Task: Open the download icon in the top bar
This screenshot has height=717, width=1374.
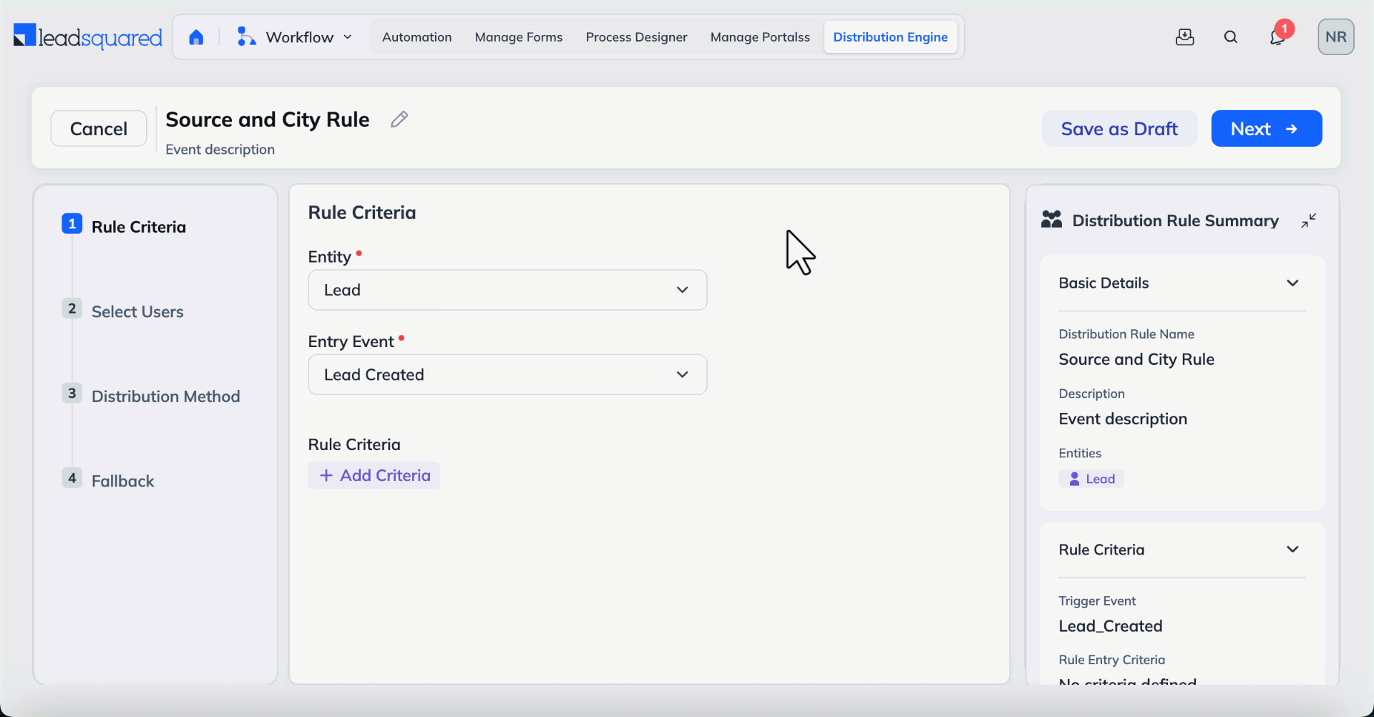Action: pos(1185,36)
